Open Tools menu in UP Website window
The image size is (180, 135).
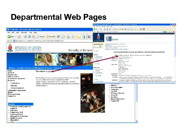tap(30, 32)
